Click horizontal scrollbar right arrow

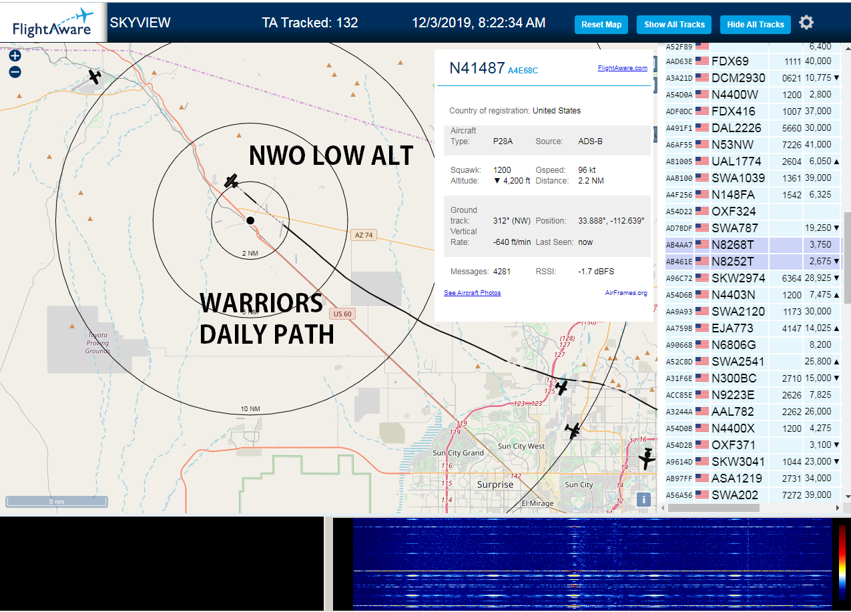pos(838,508)
